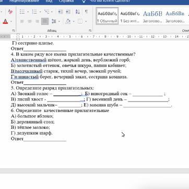Click the text 'В) лисий хвост'

27,99
